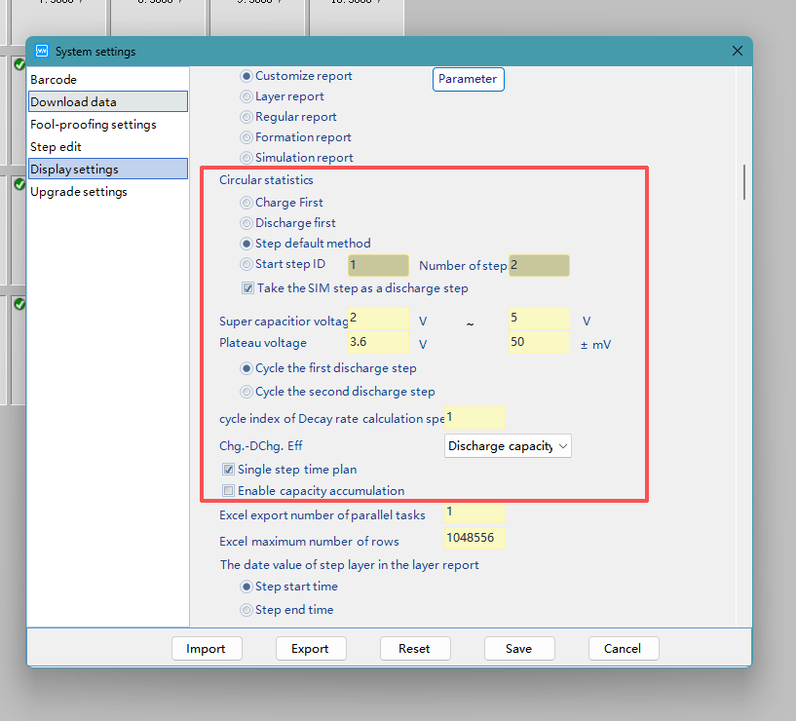Click the Plateau voltage input field

(377, 342)
